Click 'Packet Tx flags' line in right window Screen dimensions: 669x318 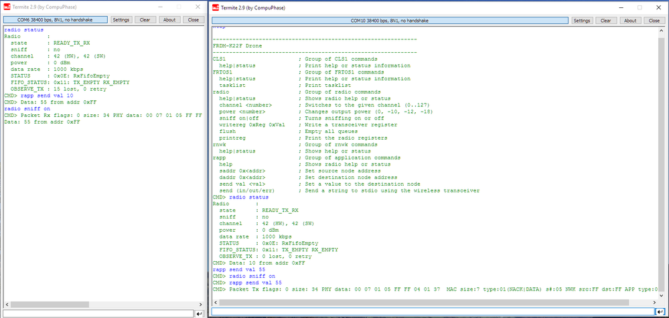(x=435, y=289)
